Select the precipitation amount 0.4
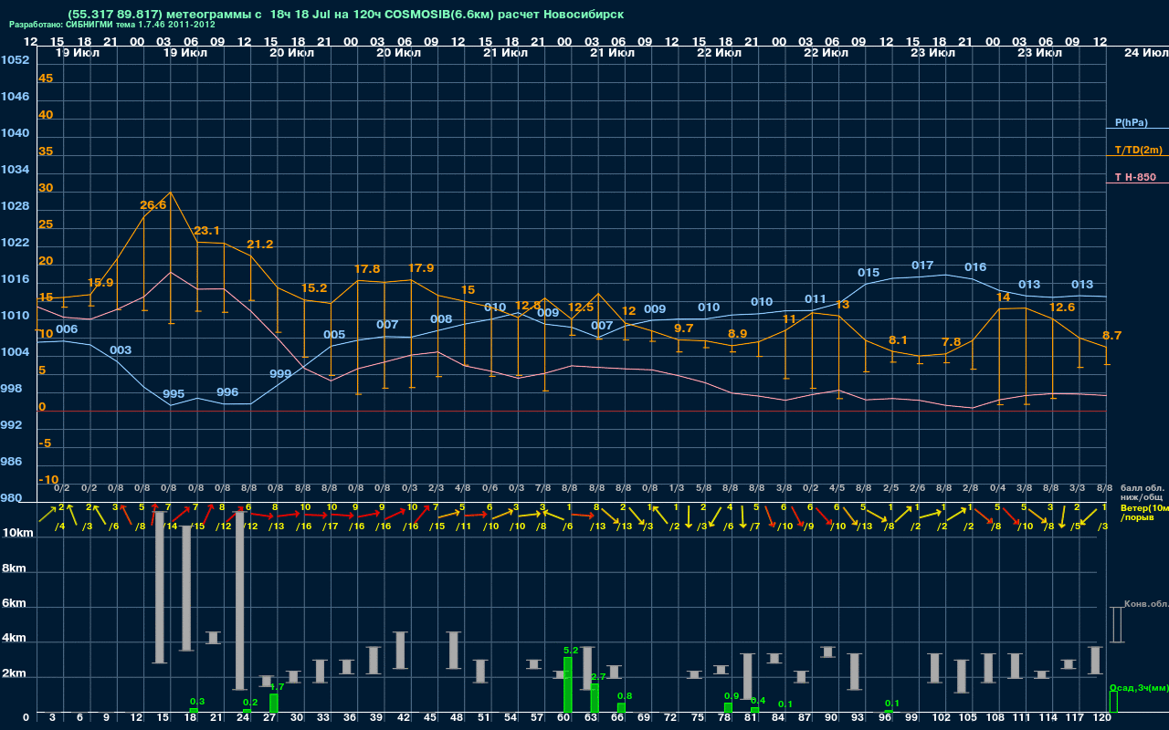The height and width of the screenshot is (730, 1169). pyautogui.click(x=758, y=701)
